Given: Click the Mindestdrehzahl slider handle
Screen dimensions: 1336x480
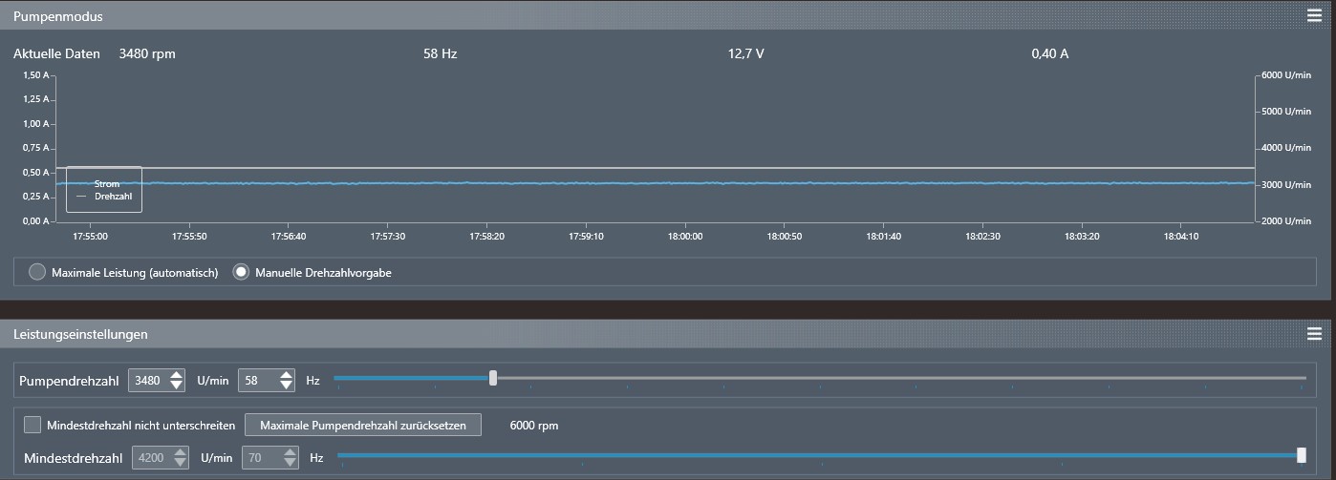Looking at the screenshot, I should (x=1302, y=455).
